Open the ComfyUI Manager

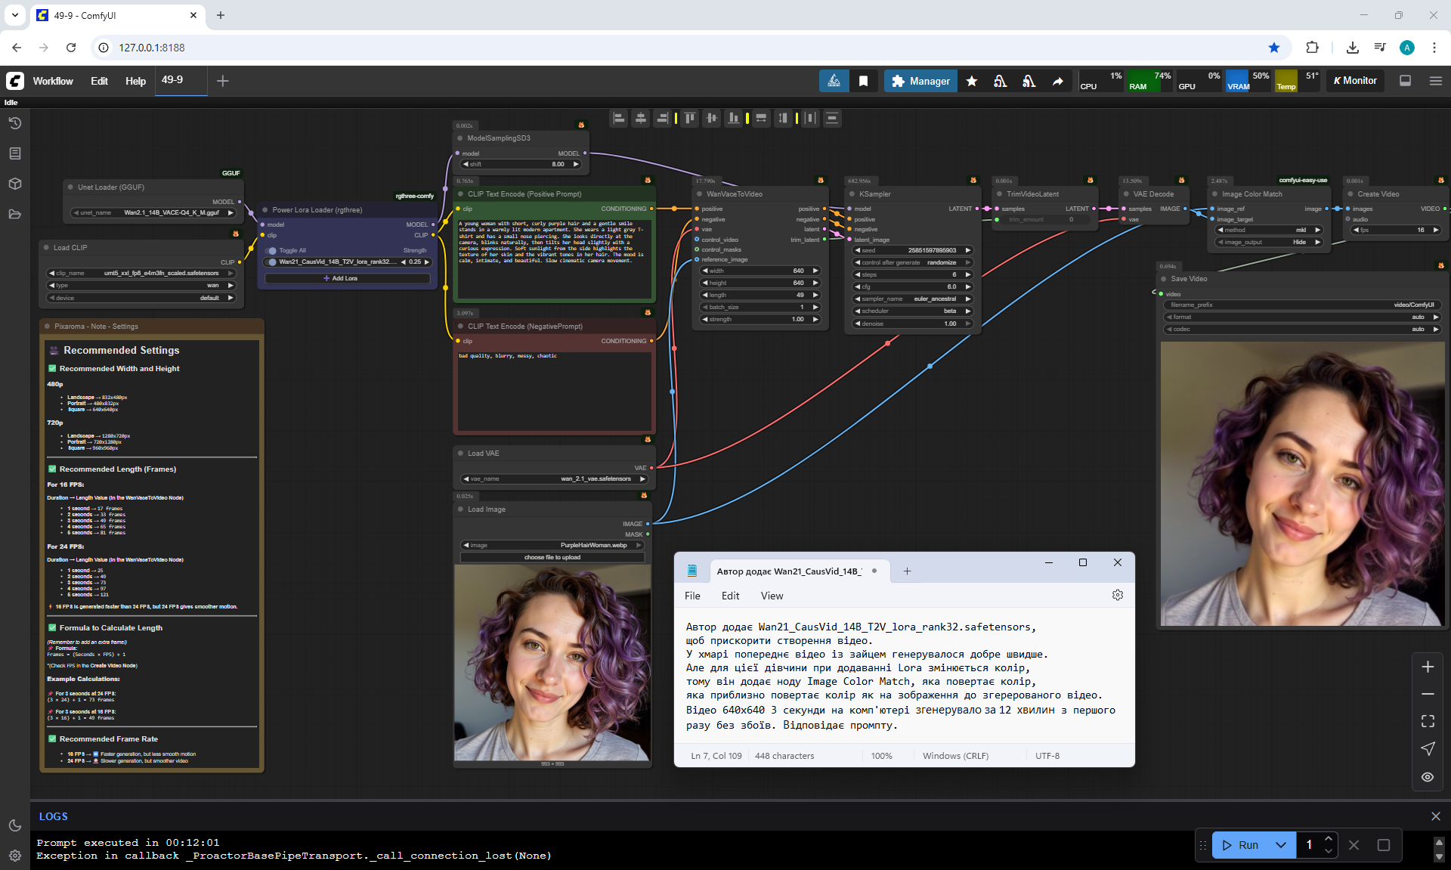click(920, 81)
